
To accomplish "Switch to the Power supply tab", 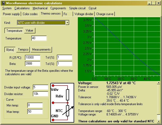I will tap(11, 14).
